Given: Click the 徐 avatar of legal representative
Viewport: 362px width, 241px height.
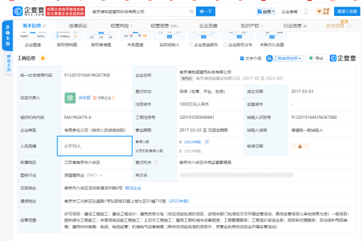Looking at the screenshot, I should coord(70,98).
